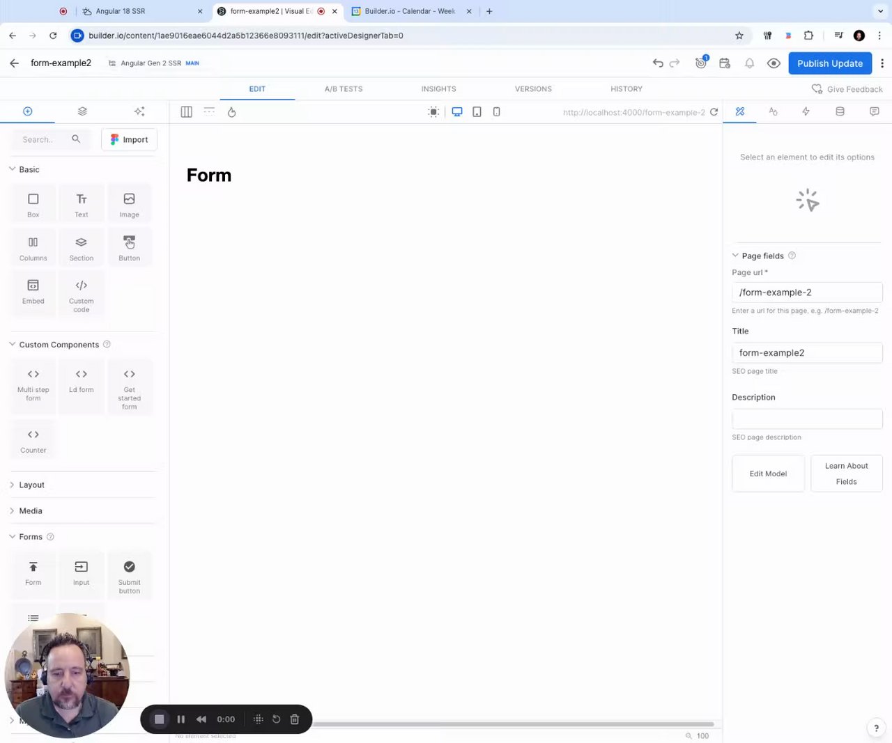
Task: Preview page with eye icon
Action: [x=774, y=63]
